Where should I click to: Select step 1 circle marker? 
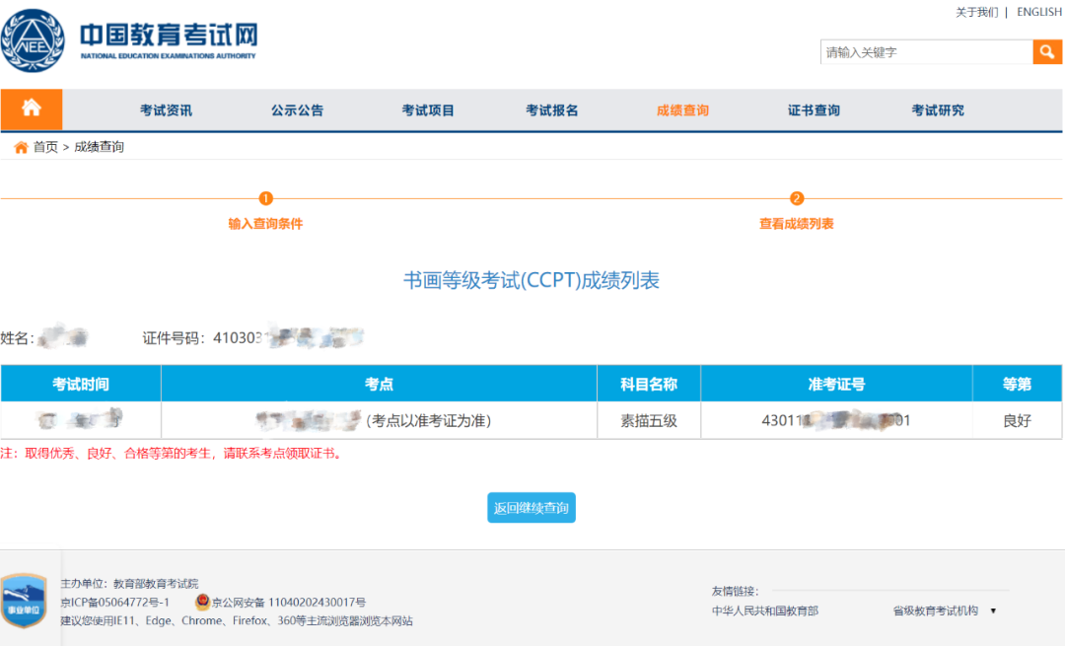(x=265, y=198)
